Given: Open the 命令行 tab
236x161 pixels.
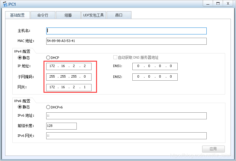Looking at the screenshot, I should [x=43, y=15].
